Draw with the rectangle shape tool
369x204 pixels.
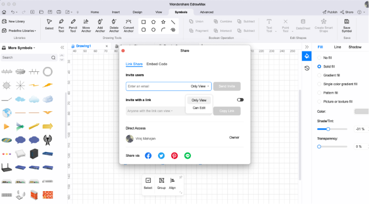tap(144, 22)
